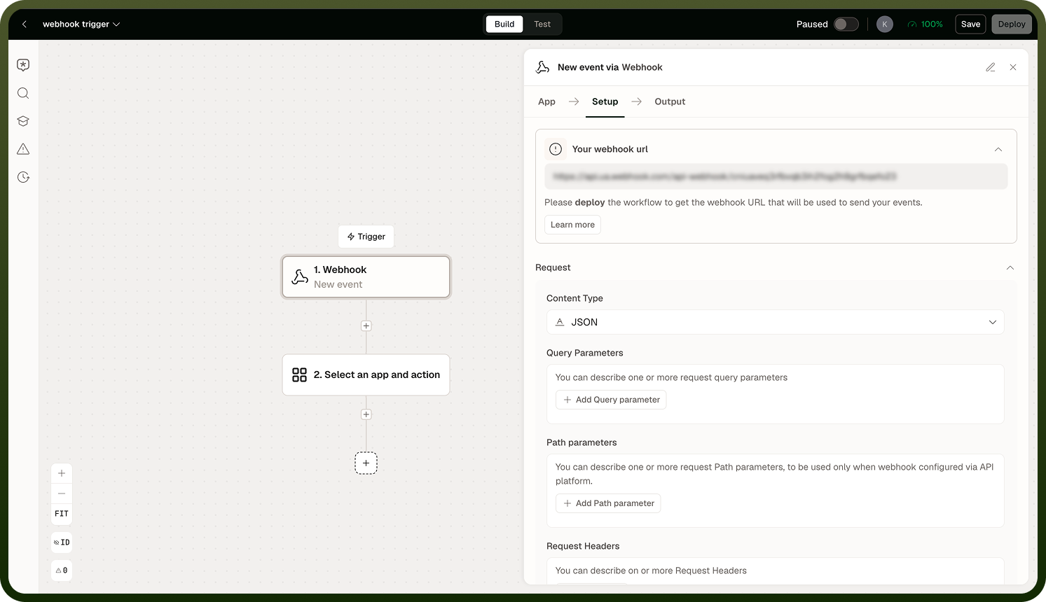Click the info icon beside Your webhook url
1046x602 pixels.
pos(556,149)
